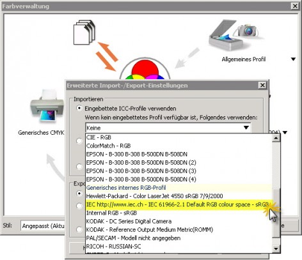Choose IEC 61966-2.1 Default RGB sRGB profile
302x260 pixels.
(x=179, y=204)
